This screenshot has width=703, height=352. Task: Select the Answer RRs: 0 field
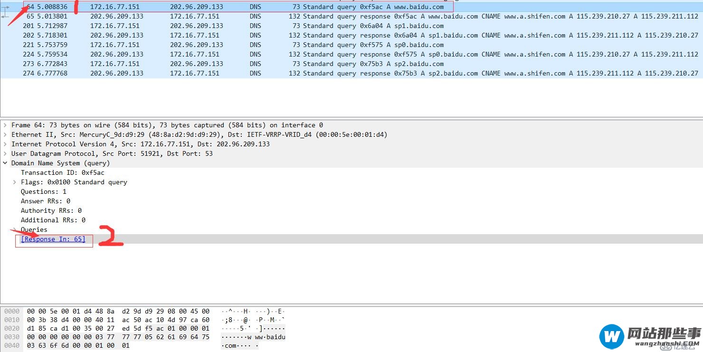tap(46, 201)
